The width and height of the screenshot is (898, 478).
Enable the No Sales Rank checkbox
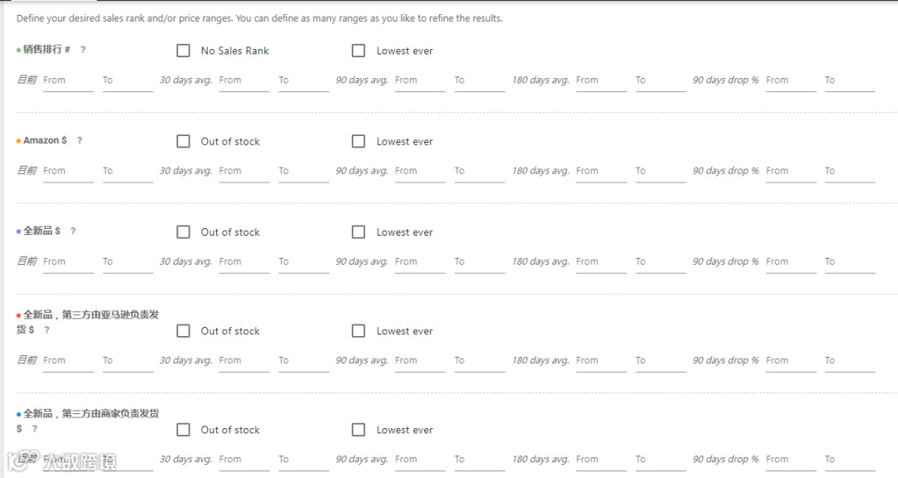(x=184, y=51)
